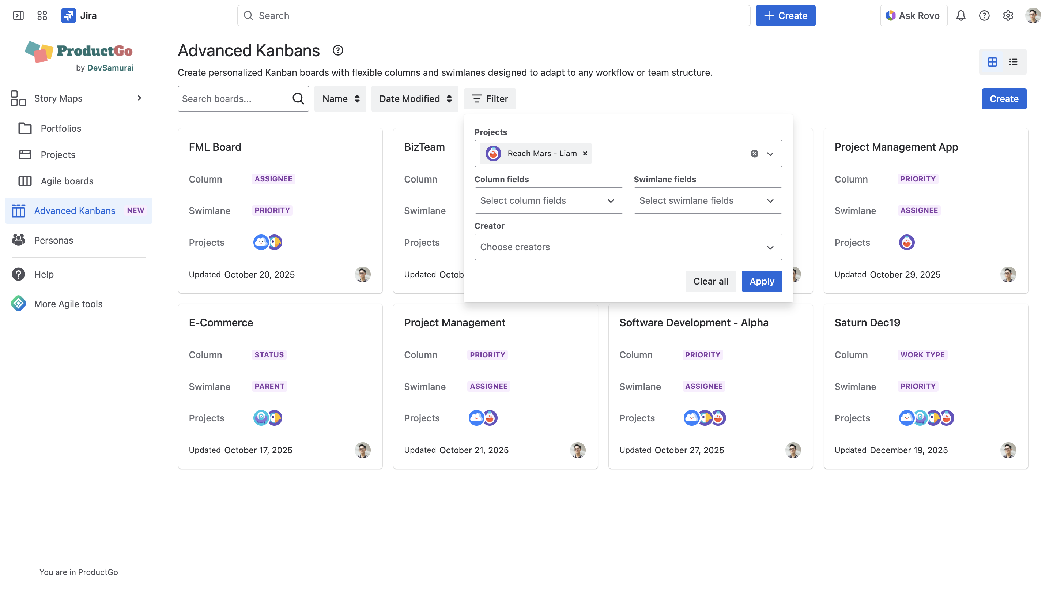This screenshot has height=594, width=1053.
Task: Go to Personas in the sidebar
Action: tap(53, 240)
